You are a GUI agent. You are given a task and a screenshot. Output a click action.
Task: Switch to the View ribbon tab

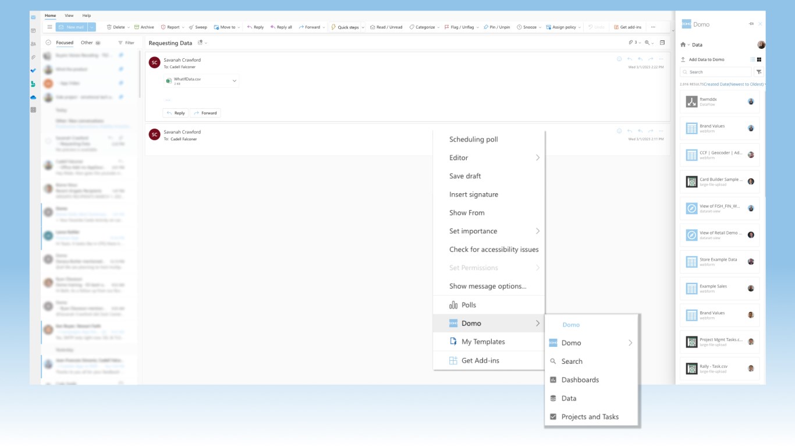[69, 15]
